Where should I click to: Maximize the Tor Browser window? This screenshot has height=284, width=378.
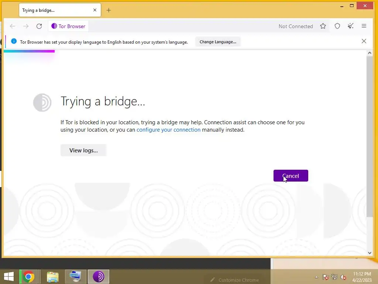(x=352, y=6)
